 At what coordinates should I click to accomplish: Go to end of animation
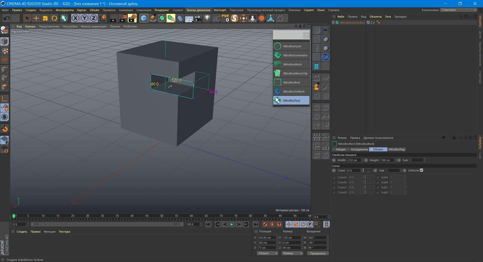tap(256, 224)
